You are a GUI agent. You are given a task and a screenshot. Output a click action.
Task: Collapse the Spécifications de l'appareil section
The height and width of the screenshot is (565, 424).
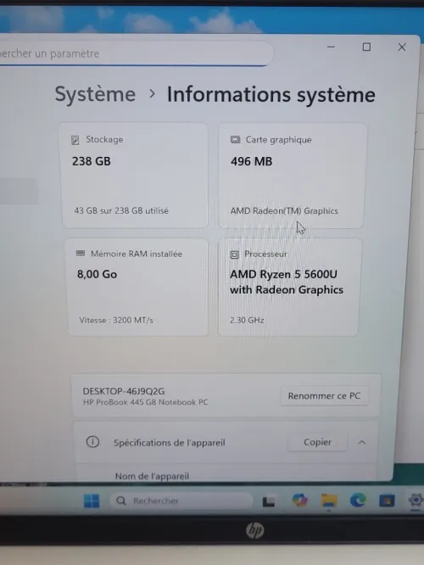pyautogui.click(x=362, y=442)
